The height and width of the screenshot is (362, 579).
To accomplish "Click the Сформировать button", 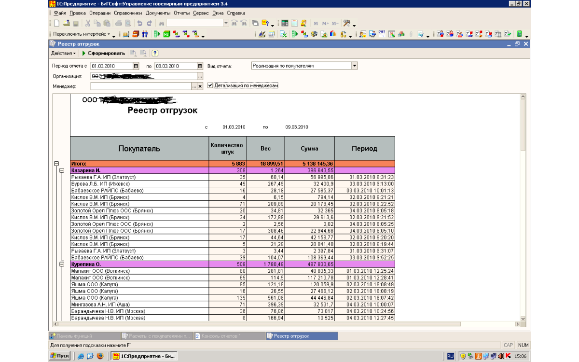I will [103, 53].
